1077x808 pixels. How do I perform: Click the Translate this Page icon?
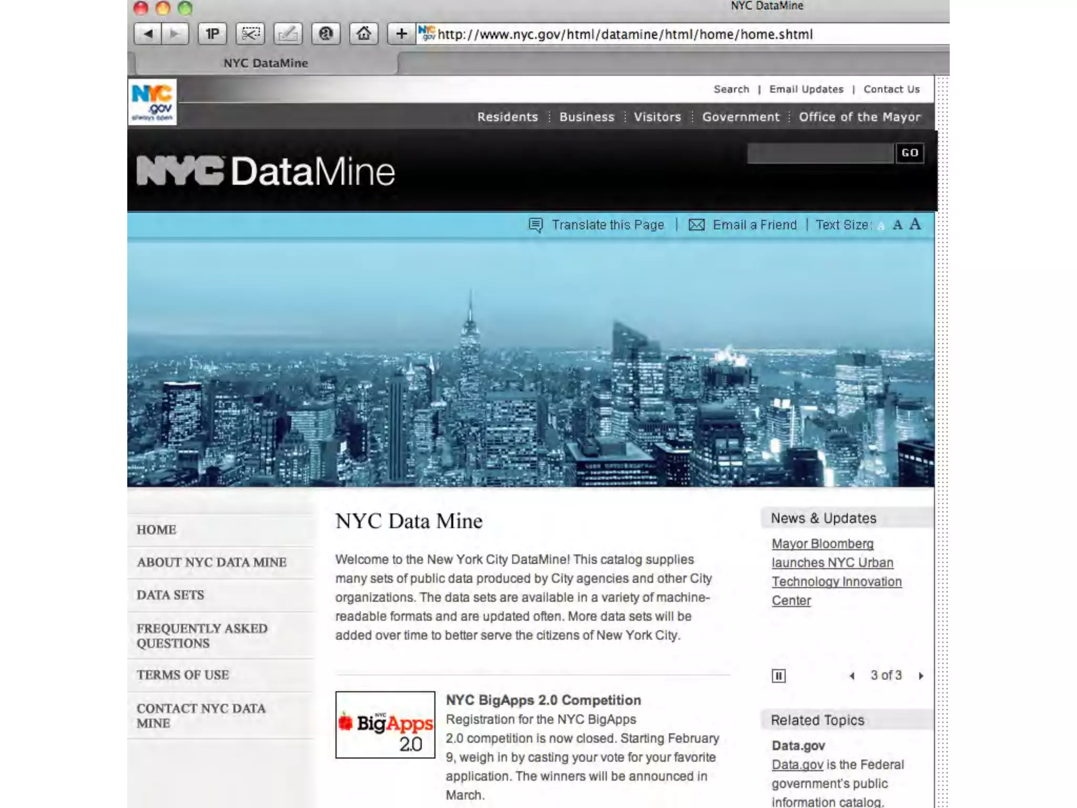[536, 225]
